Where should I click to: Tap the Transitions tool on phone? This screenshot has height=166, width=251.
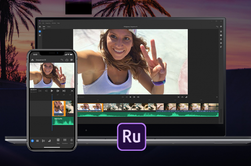(x=65, y=141)
